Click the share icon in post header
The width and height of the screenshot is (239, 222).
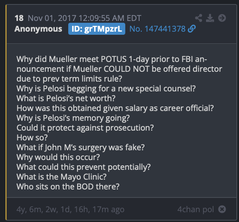click(198, 18)
